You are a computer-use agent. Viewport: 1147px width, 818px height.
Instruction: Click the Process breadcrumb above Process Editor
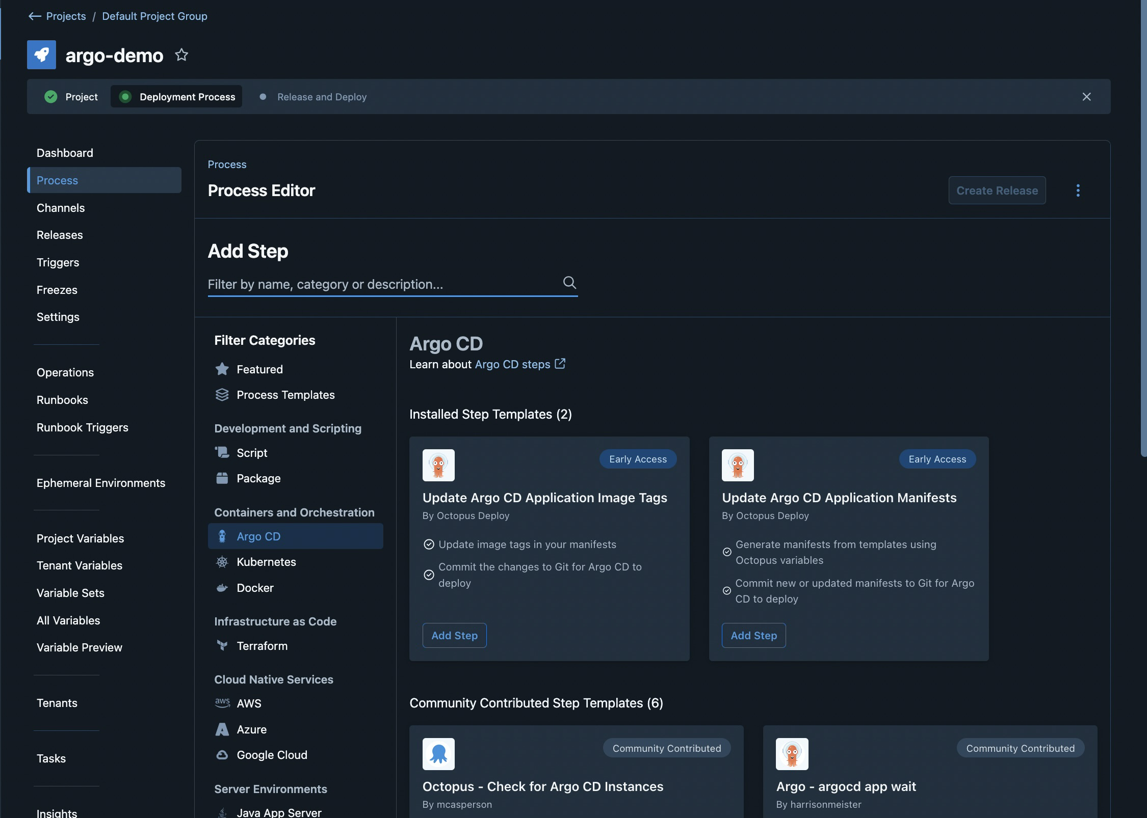click(227, 165)
